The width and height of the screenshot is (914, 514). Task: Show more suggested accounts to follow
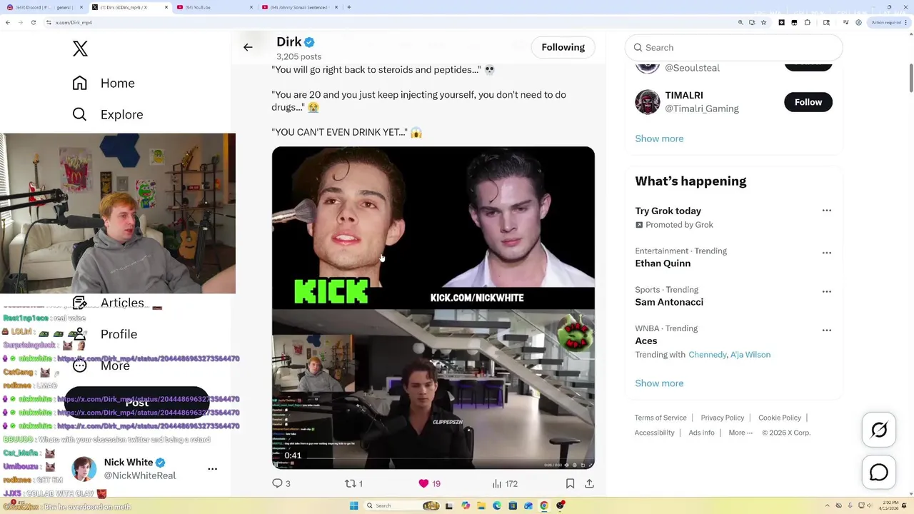pyautogui.click(x=659, y=138)
